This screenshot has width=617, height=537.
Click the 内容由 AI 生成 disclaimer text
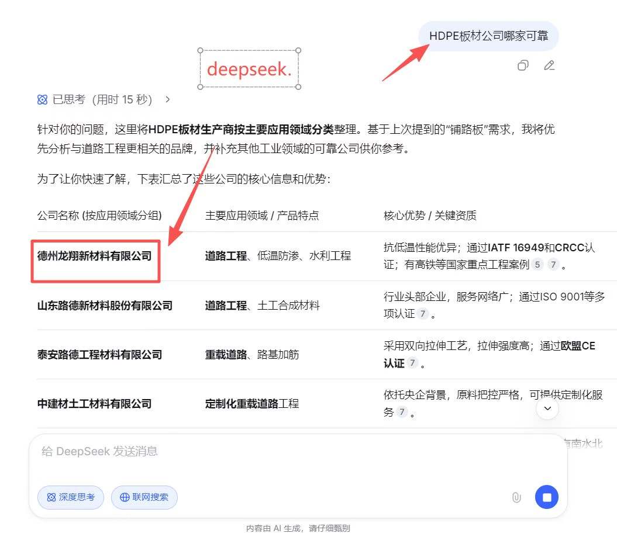click(x=298, y=528)
